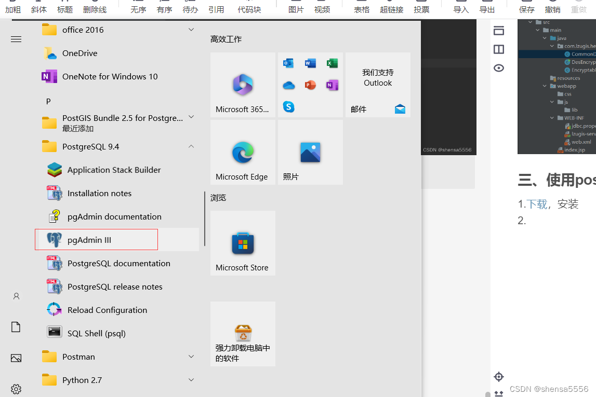Viewport: 596px width, 397px height.
Task: Collapse java node in project tree
Action: tap(545, 38)
